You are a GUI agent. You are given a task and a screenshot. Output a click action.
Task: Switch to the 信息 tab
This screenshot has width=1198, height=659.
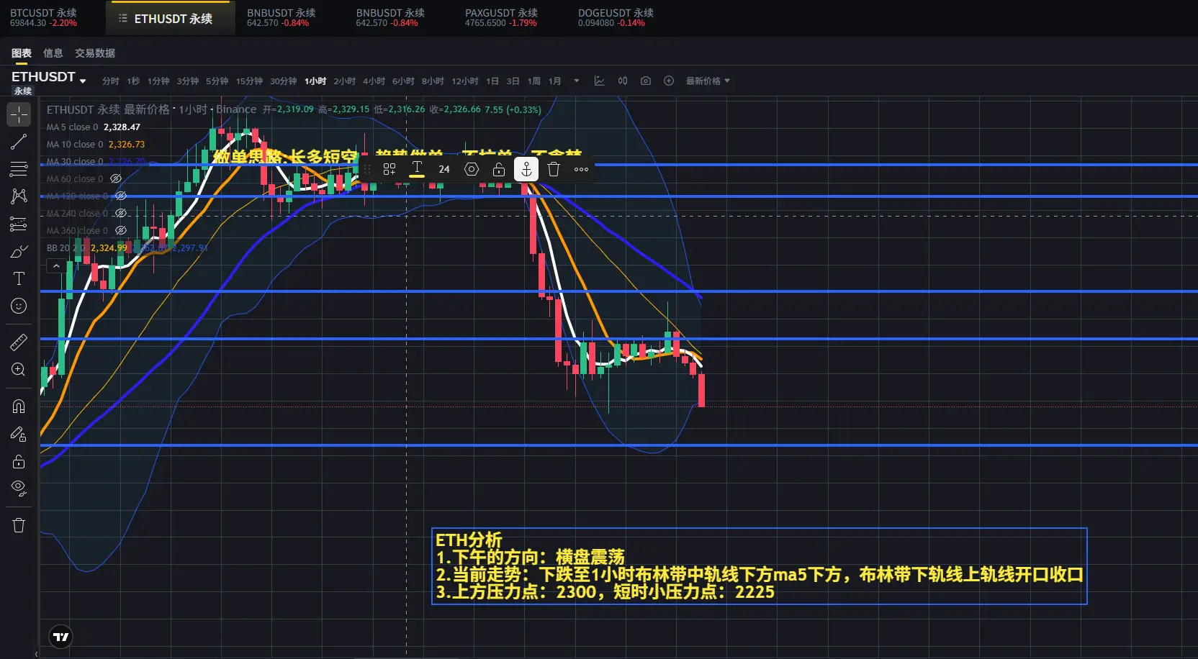(53, 53)
